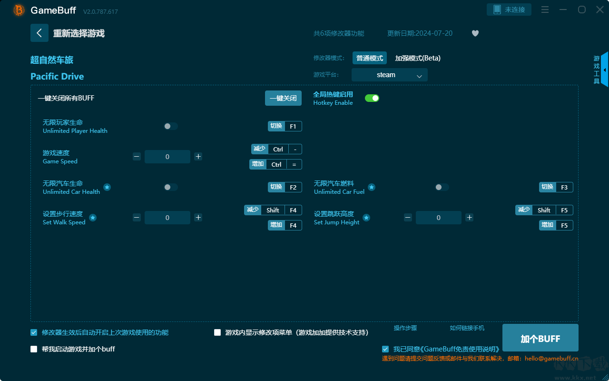The height and width of the screenshot is (381, 609).
Task: Toggle Unlimited Car Health switch
Action: [x=171, y=187]
